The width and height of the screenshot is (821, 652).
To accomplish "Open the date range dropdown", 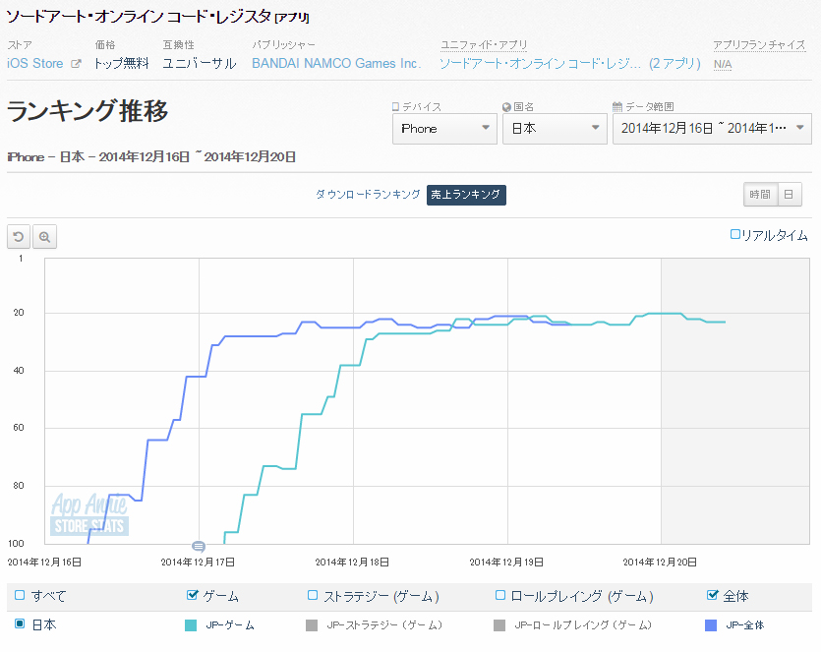I will (712, 129).
